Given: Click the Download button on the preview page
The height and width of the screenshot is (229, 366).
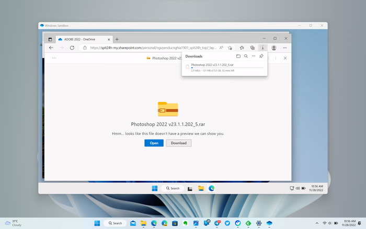Looking at the screenshot, I should [x=179, y=143].
